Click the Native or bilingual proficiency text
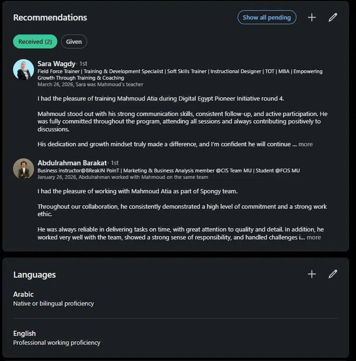The height and width of the screenshot is (361, 356). tap(54, 304)
